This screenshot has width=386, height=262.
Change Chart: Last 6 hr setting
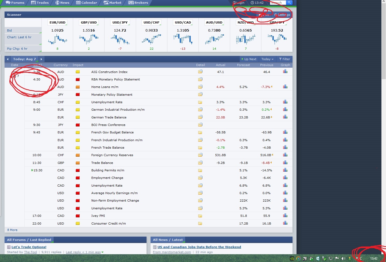coord(23,39)
